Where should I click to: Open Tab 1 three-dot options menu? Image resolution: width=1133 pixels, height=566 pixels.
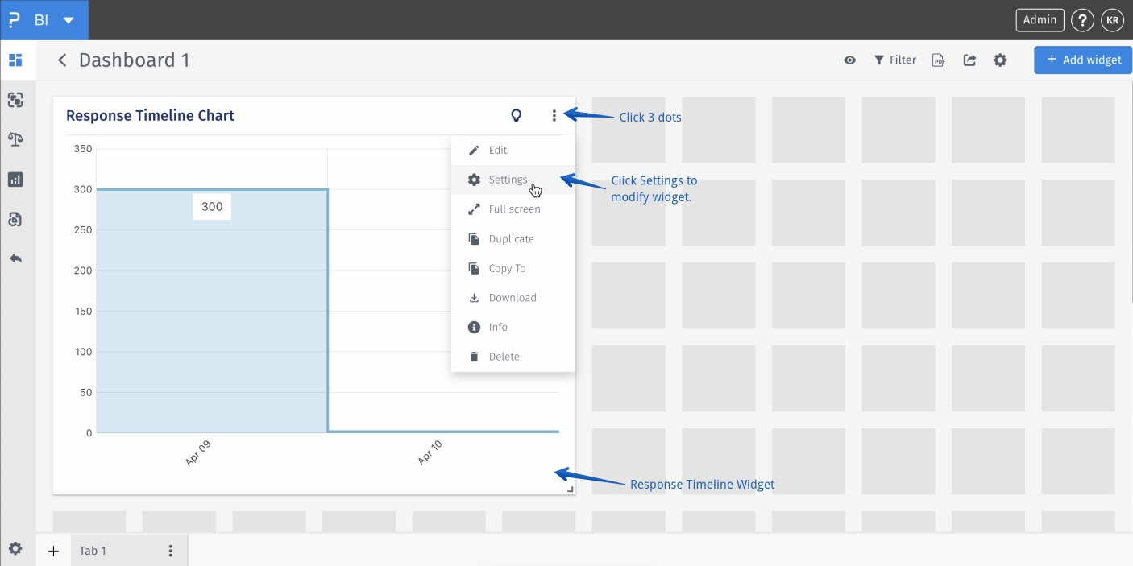170,551
